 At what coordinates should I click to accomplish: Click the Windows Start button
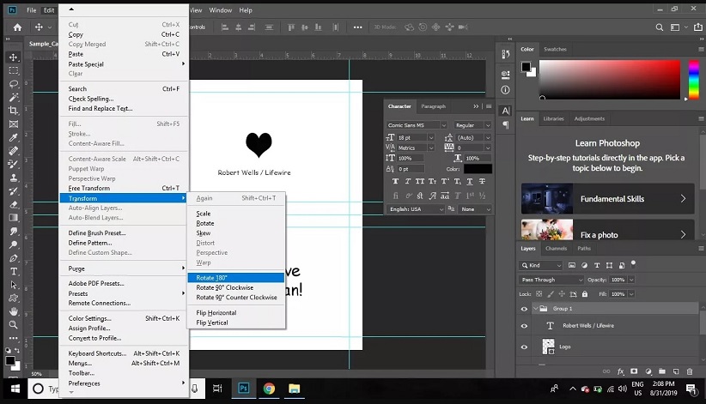pos(15,389)
